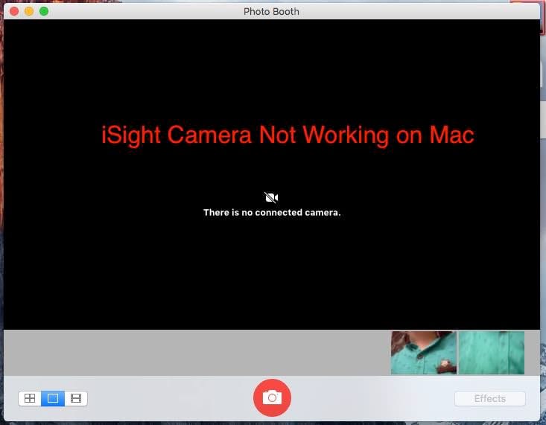
Task: Select the four-up photo mode icon
Action: click(x=30, y=398)
